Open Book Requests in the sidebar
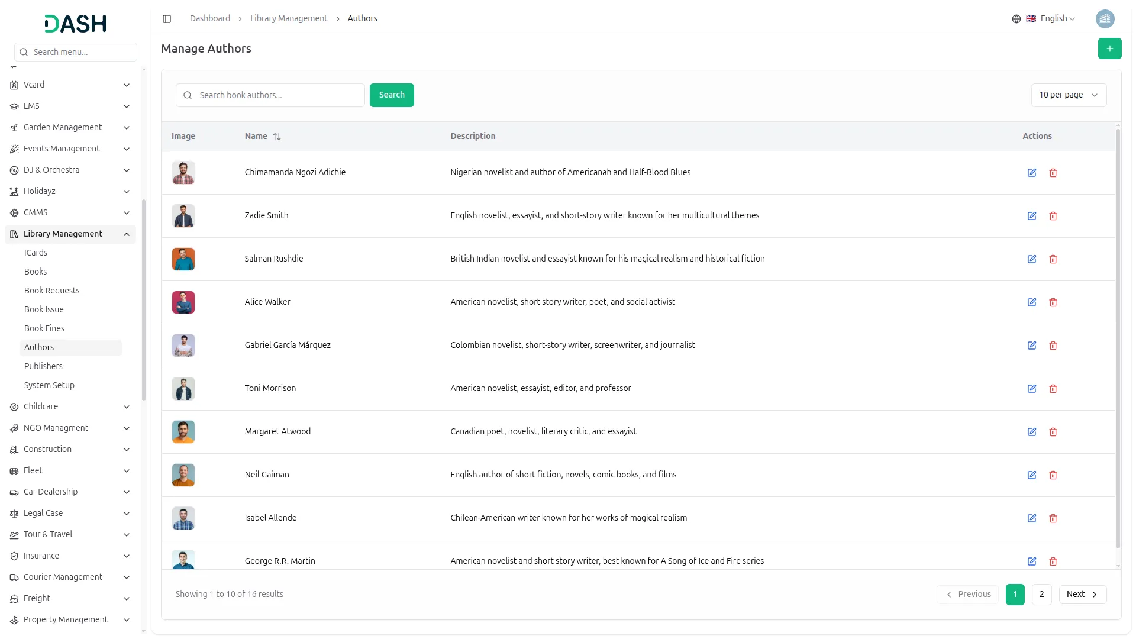This screenshot has height=639, width=1136. tap(52, 291)
